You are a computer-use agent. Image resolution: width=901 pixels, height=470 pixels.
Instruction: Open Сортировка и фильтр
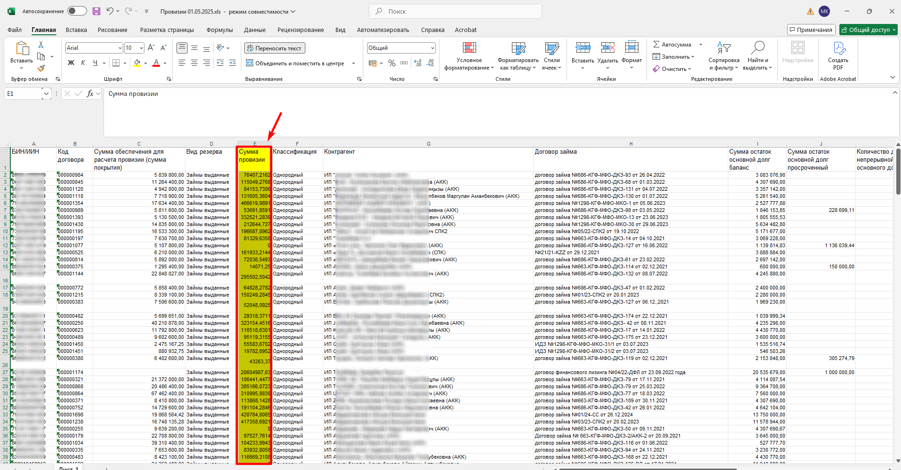(x=724, y=56)
